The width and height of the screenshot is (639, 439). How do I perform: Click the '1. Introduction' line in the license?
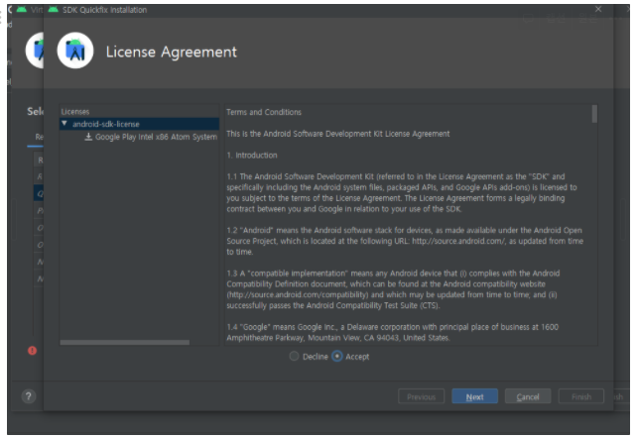(252, 155)
